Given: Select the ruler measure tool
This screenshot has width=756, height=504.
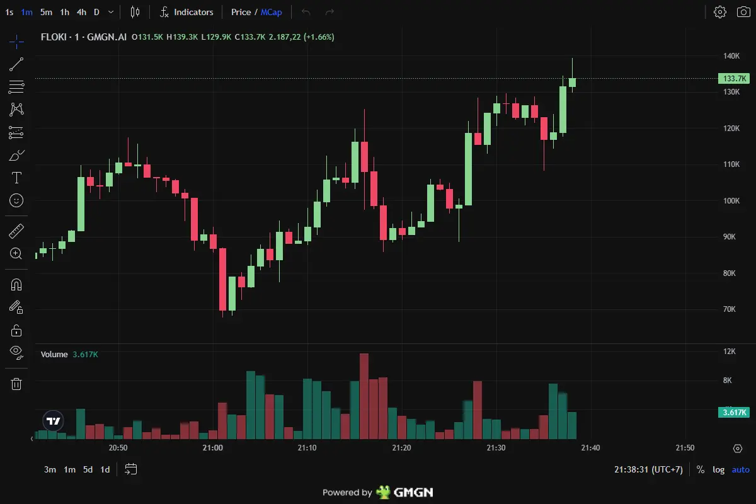Looking at the screenshot, I should 16,231.
